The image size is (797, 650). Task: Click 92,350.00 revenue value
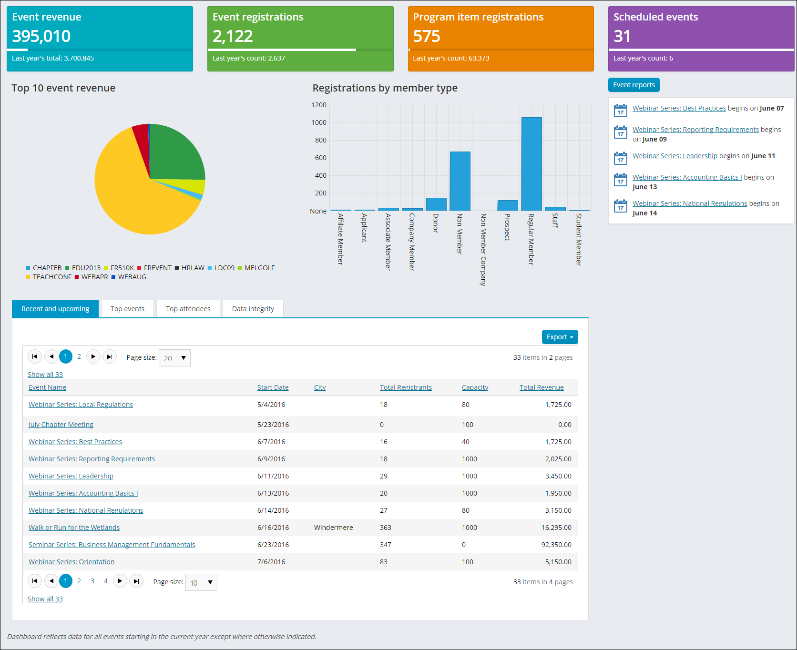pyautogui.click(x=556, y=545)
